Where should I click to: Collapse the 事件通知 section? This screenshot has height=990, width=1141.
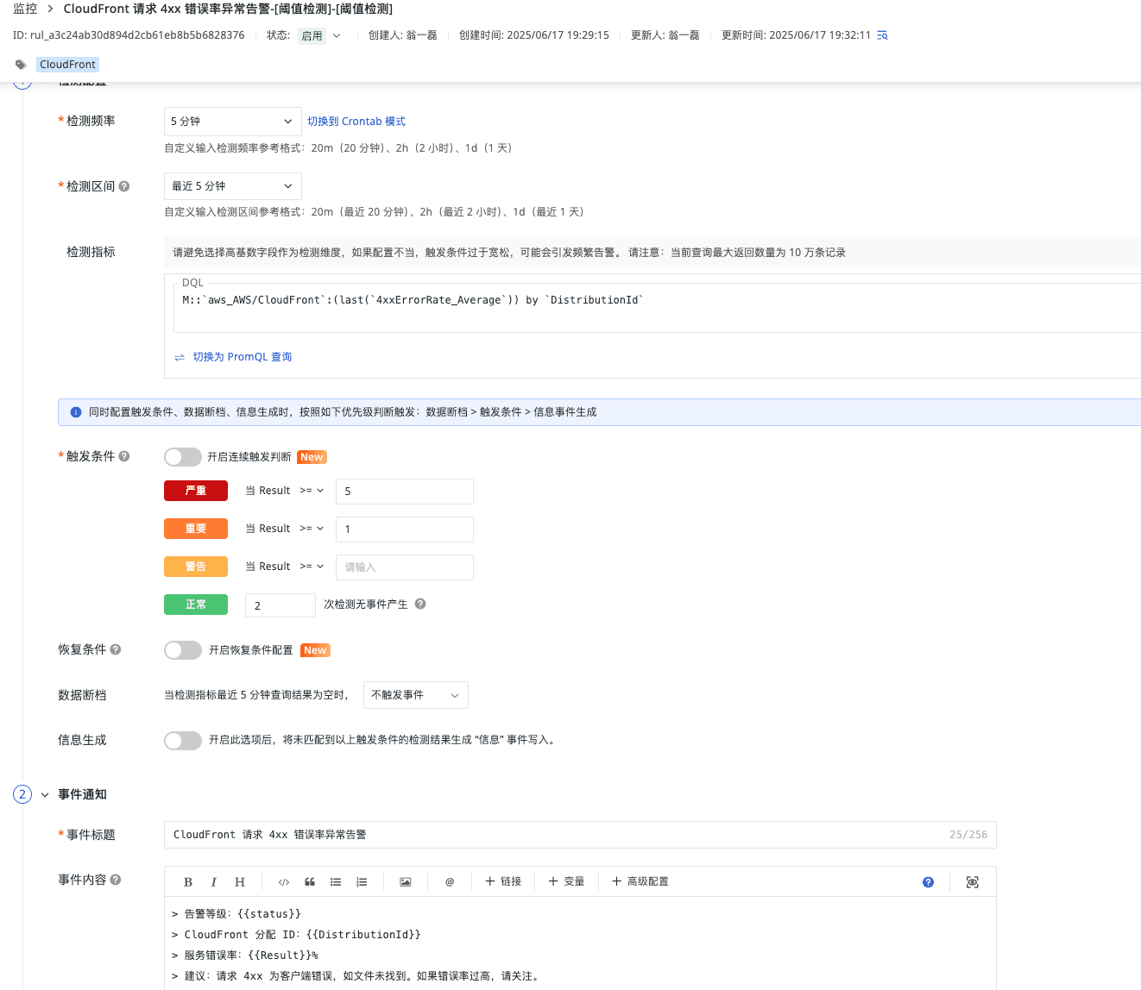point(45,794)
